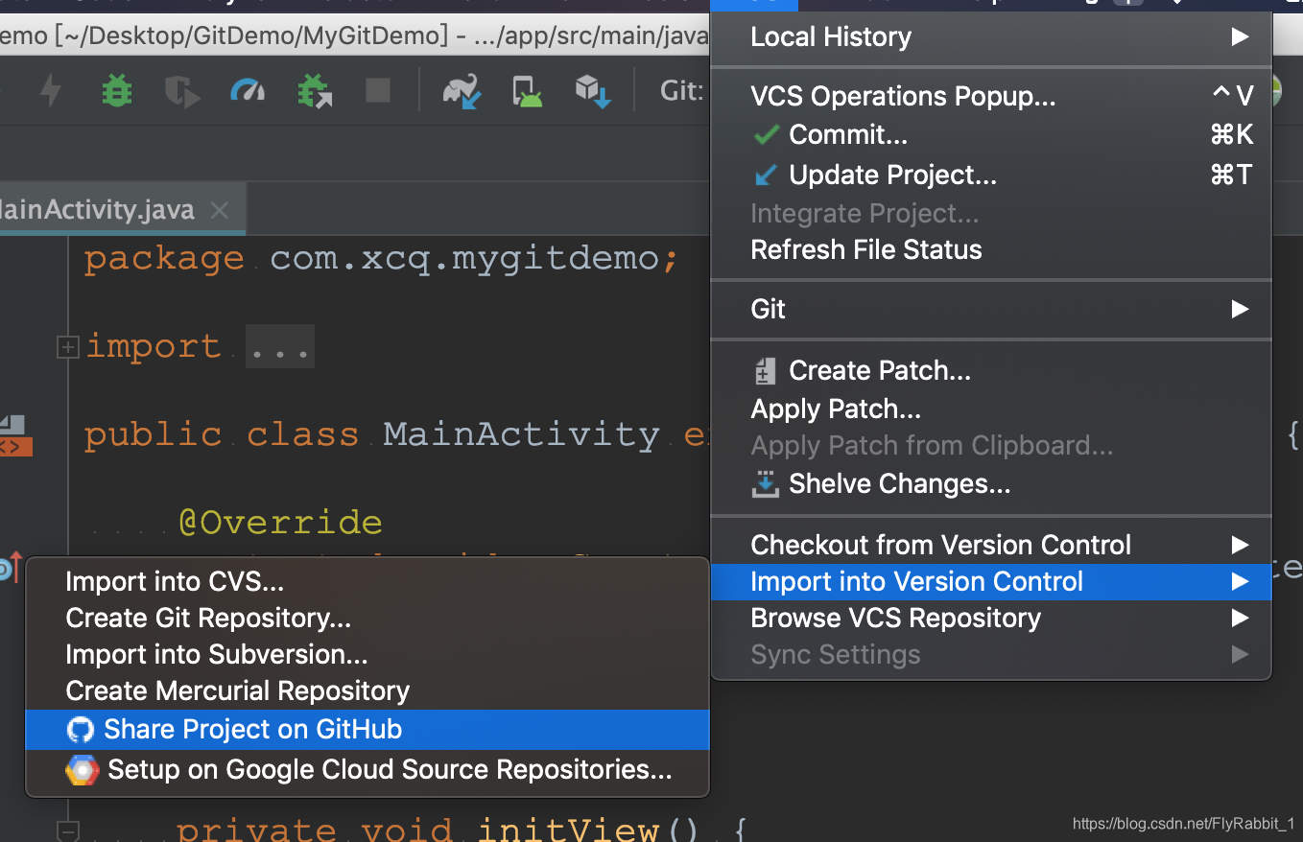
Task: Select Apply Patch... entry
Action: pyautogui.click(x=991, y=409)
